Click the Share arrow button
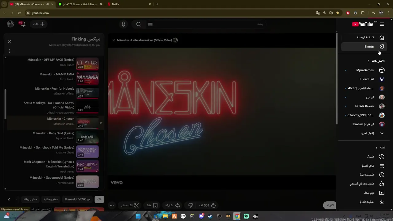Screen dimensions: 393x221 [x=177, y=205]
